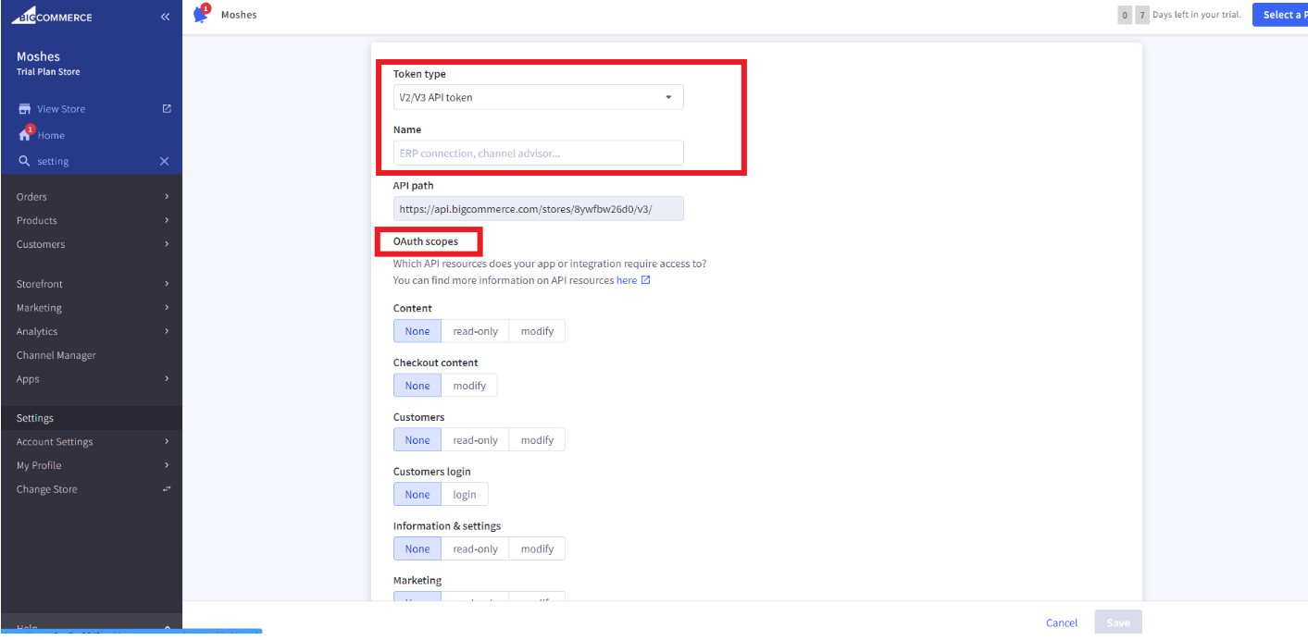
Task: Open notifications bell icon in header
Action: click(201, 14)
